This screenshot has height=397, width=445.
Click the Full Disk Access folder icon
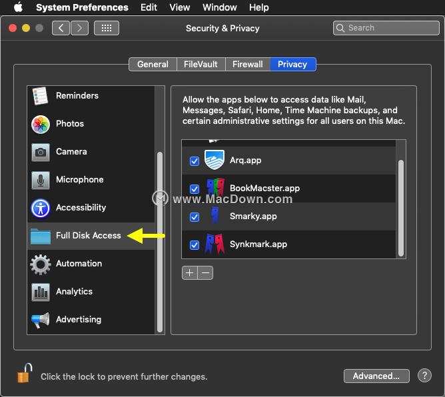tap(41, 236)
